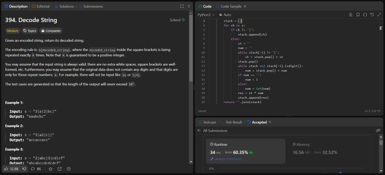Select the Code tab
385x175 pixels.
click(x=205, y=6)
